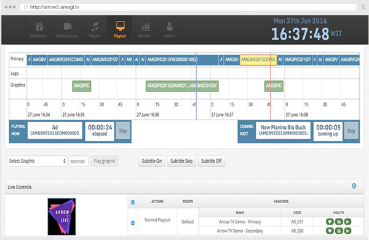The image size is (369, 240).
Task: Click the 27 June 16:36 timeline label
Action: click(x=148, y=115)
